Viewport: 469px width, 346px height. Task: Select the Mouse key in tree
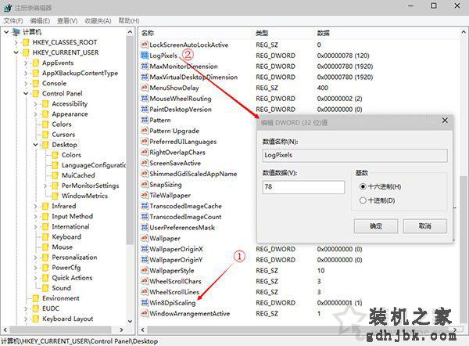[x=63, y=247]
